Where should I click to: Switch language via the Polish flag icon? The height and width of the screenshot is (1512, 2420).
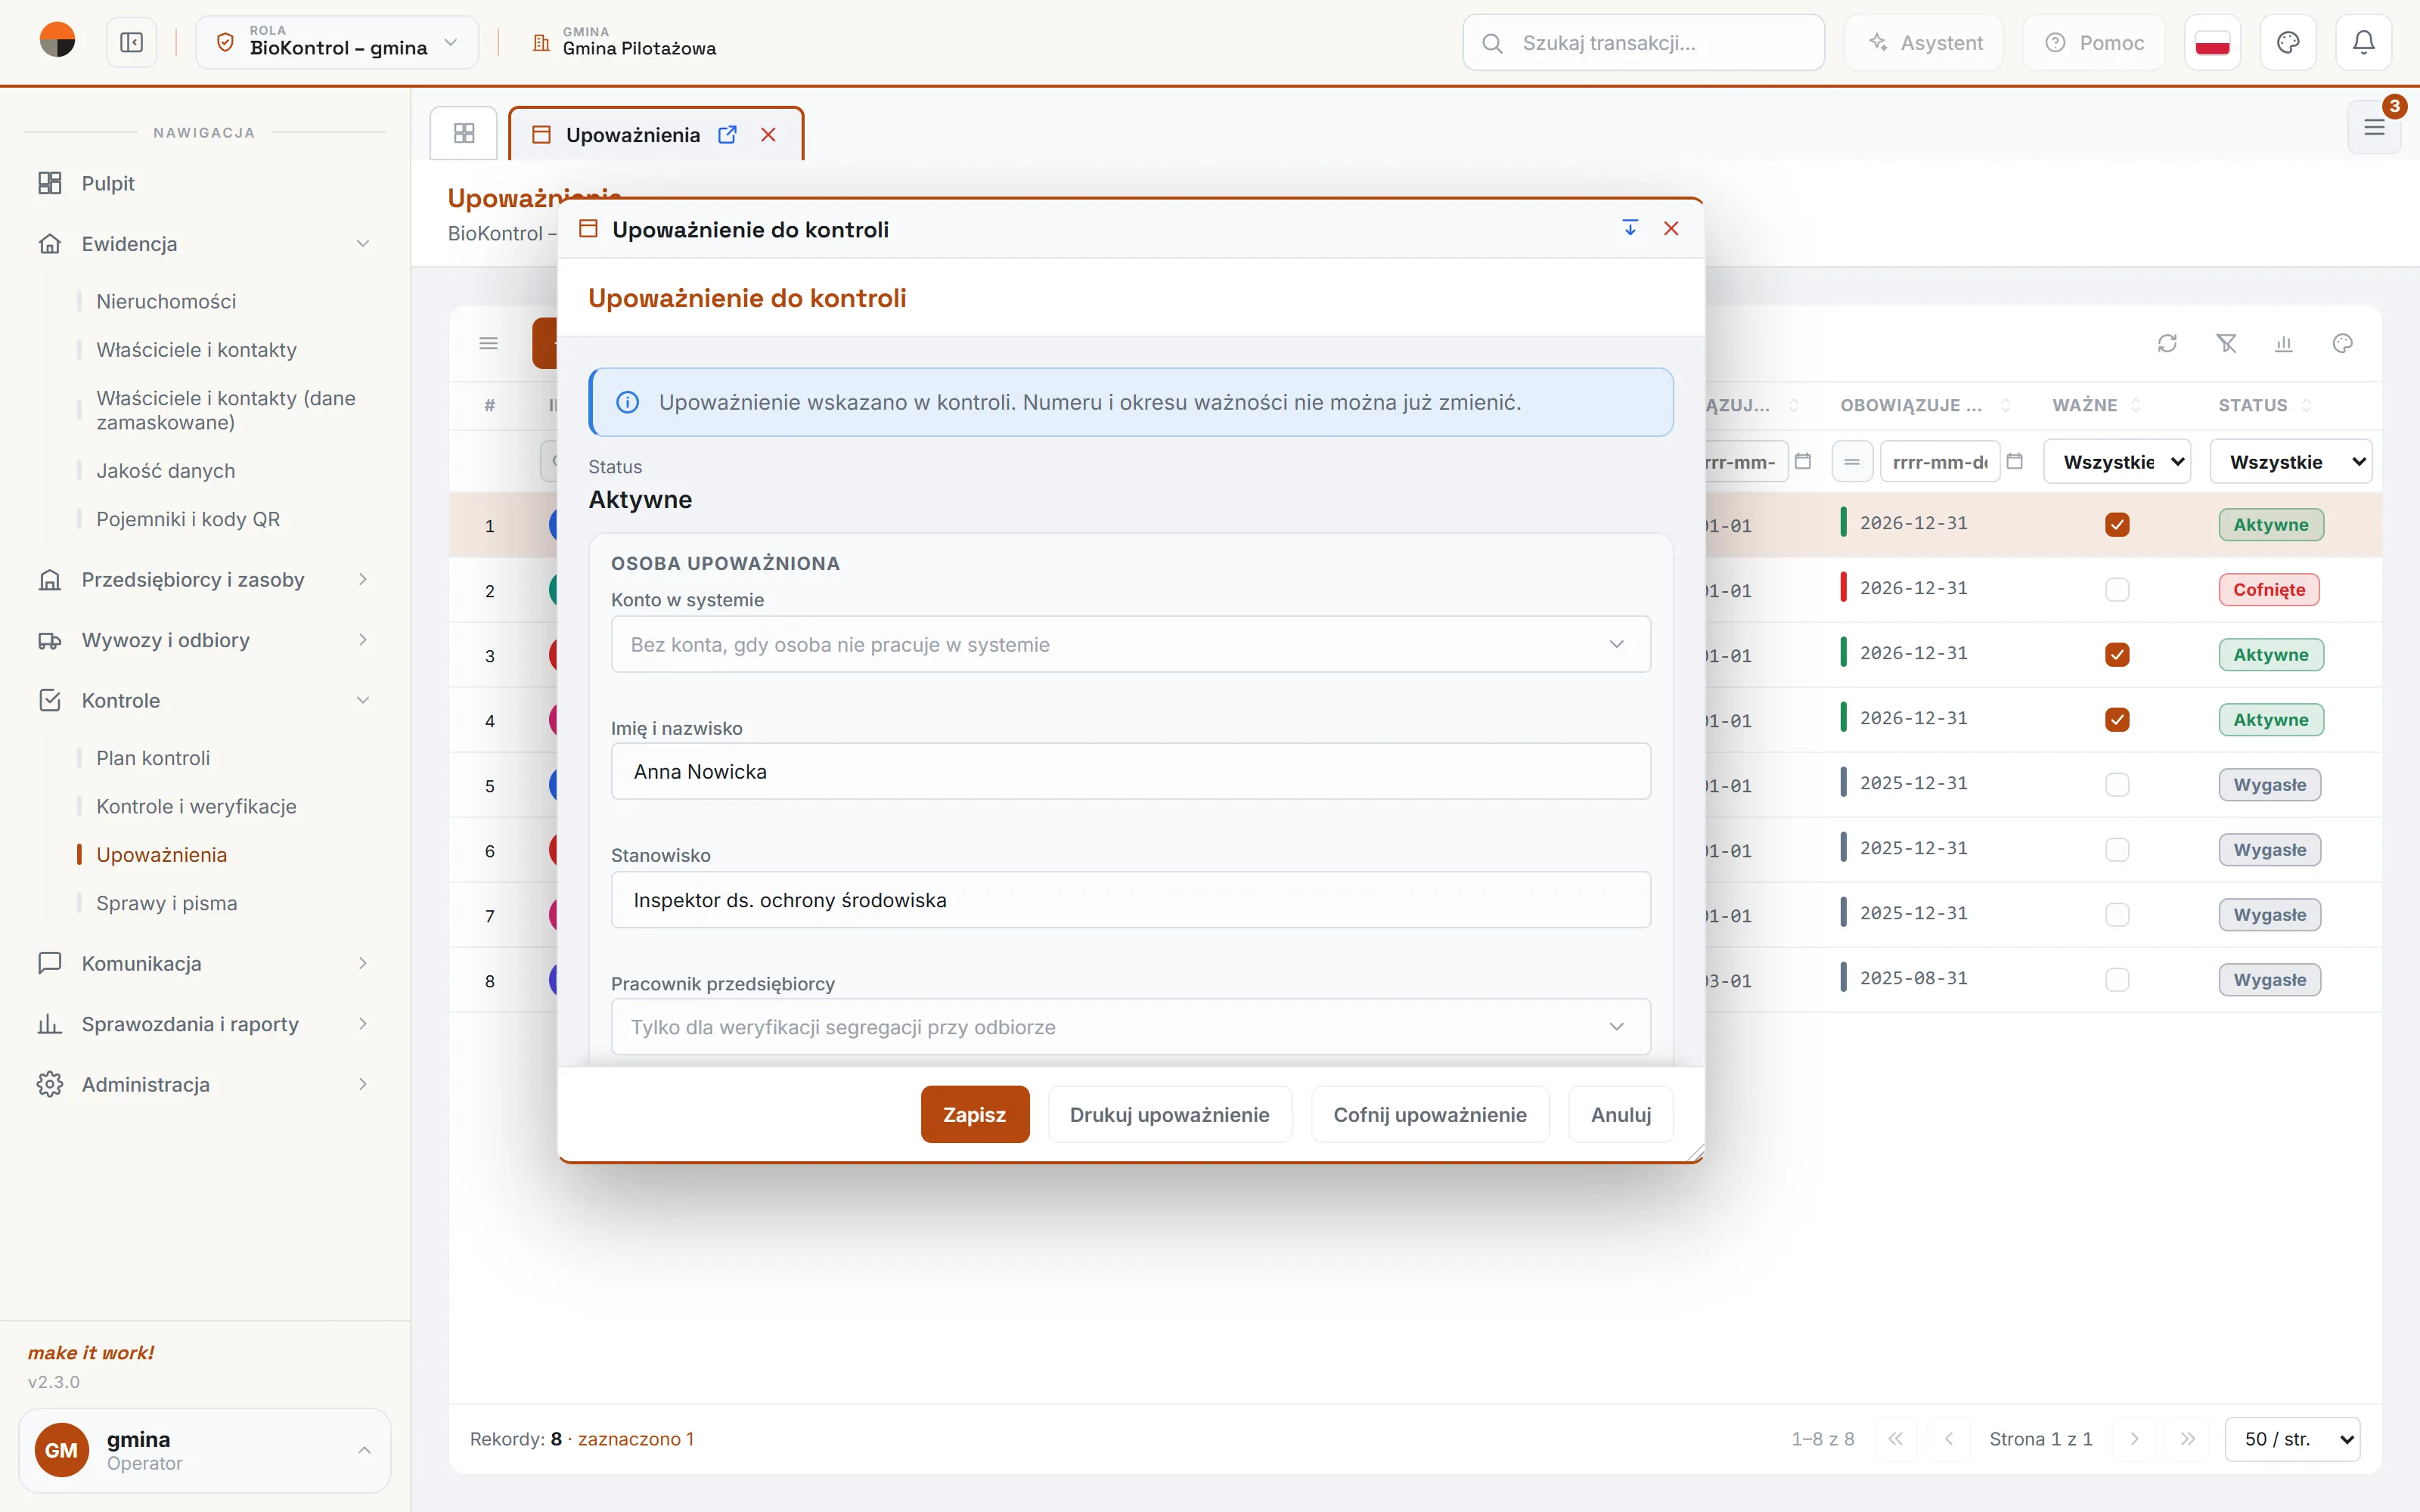[2212, 42]
